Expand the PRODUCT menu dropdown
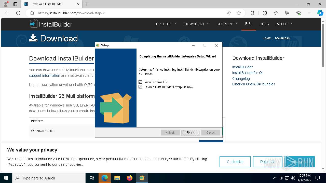The height and width of the screenshot is (183, 326). [166, 24]
